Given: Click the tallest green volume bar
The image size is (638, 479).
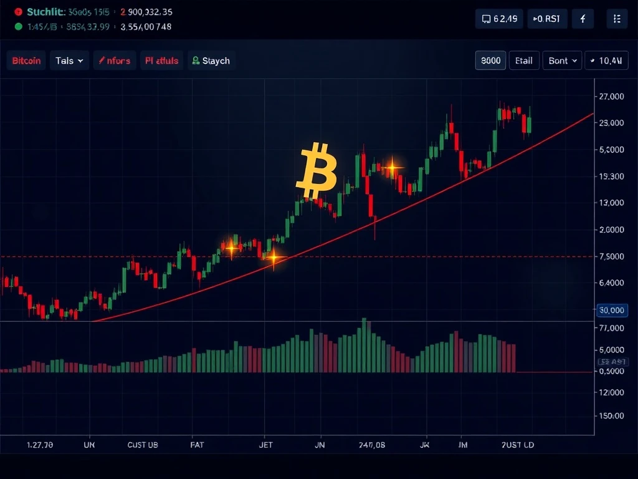Looking at the screenshot, I should click(365, 346).
